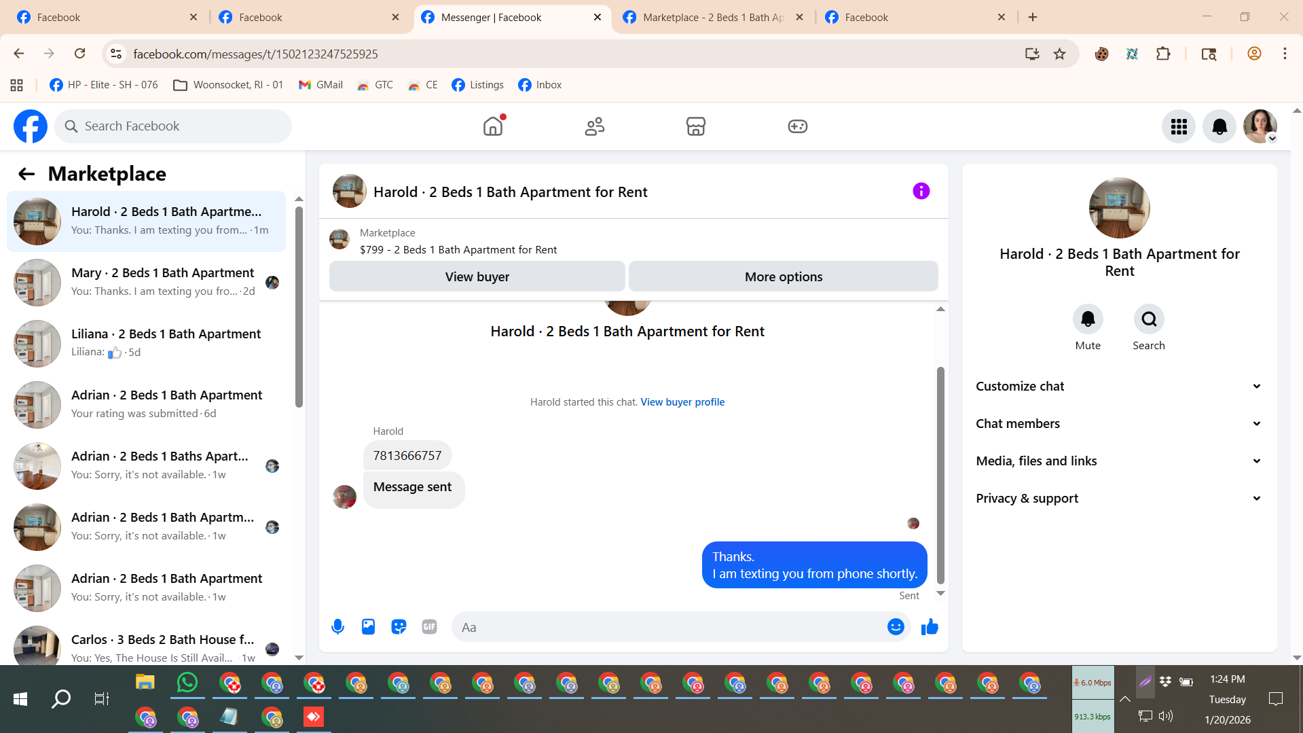Switch to Marketplace 2 Beds 1 Bath tab
1303x733 pixels.
(713, 18)
